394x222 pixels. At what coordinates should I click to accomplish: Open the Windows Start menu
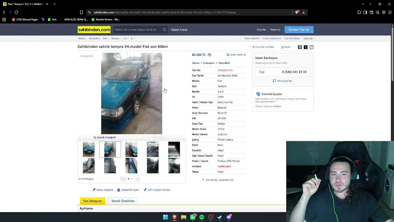pos(166,217)
